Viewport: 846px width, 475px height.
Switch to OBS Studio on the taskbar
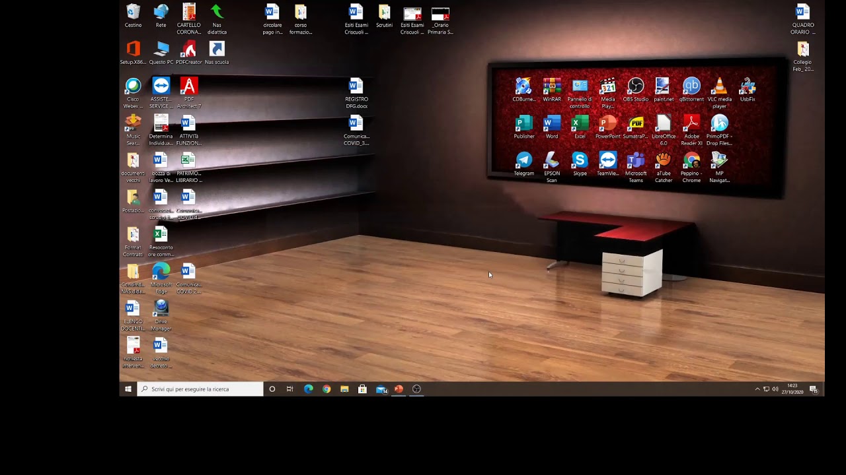tap(416, 389)
